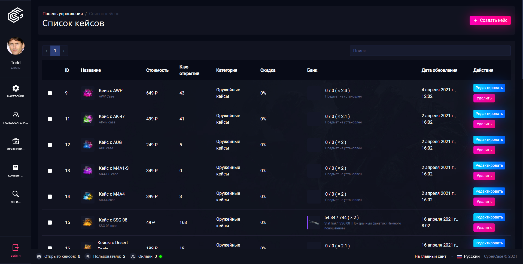Select page 1 in pagination

(55, 51)
